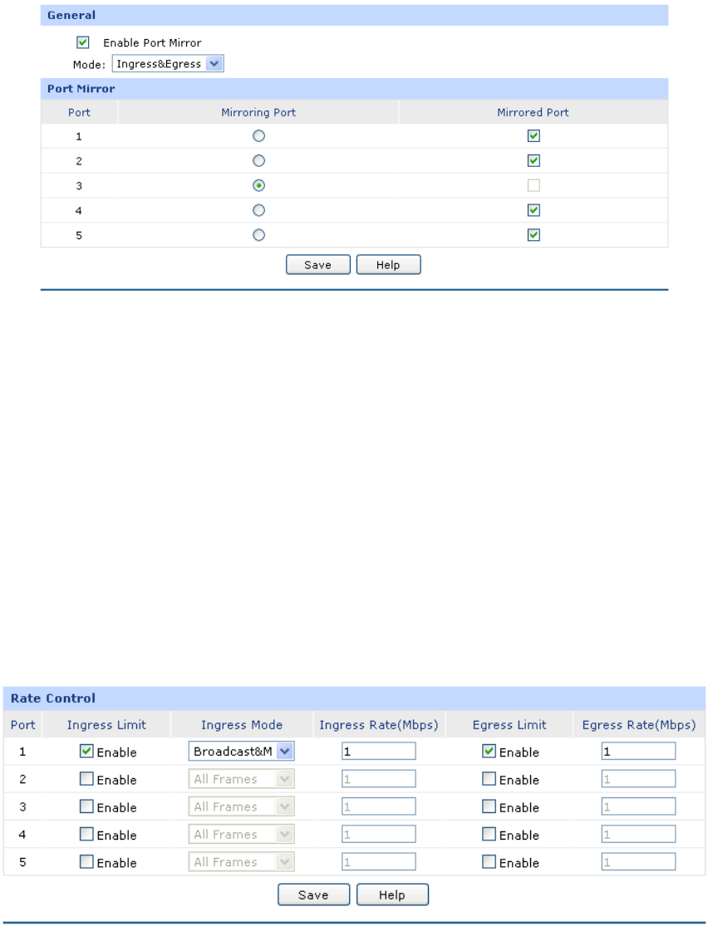The height and width of the screenshot is (926, 708).
Task: Open Help for Rate Control
Action: click(392, 894)
